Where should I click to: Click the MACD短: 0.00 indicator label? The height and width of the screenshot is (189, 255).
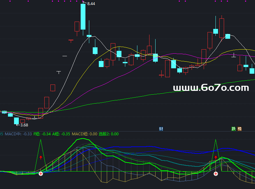[84, 134]
